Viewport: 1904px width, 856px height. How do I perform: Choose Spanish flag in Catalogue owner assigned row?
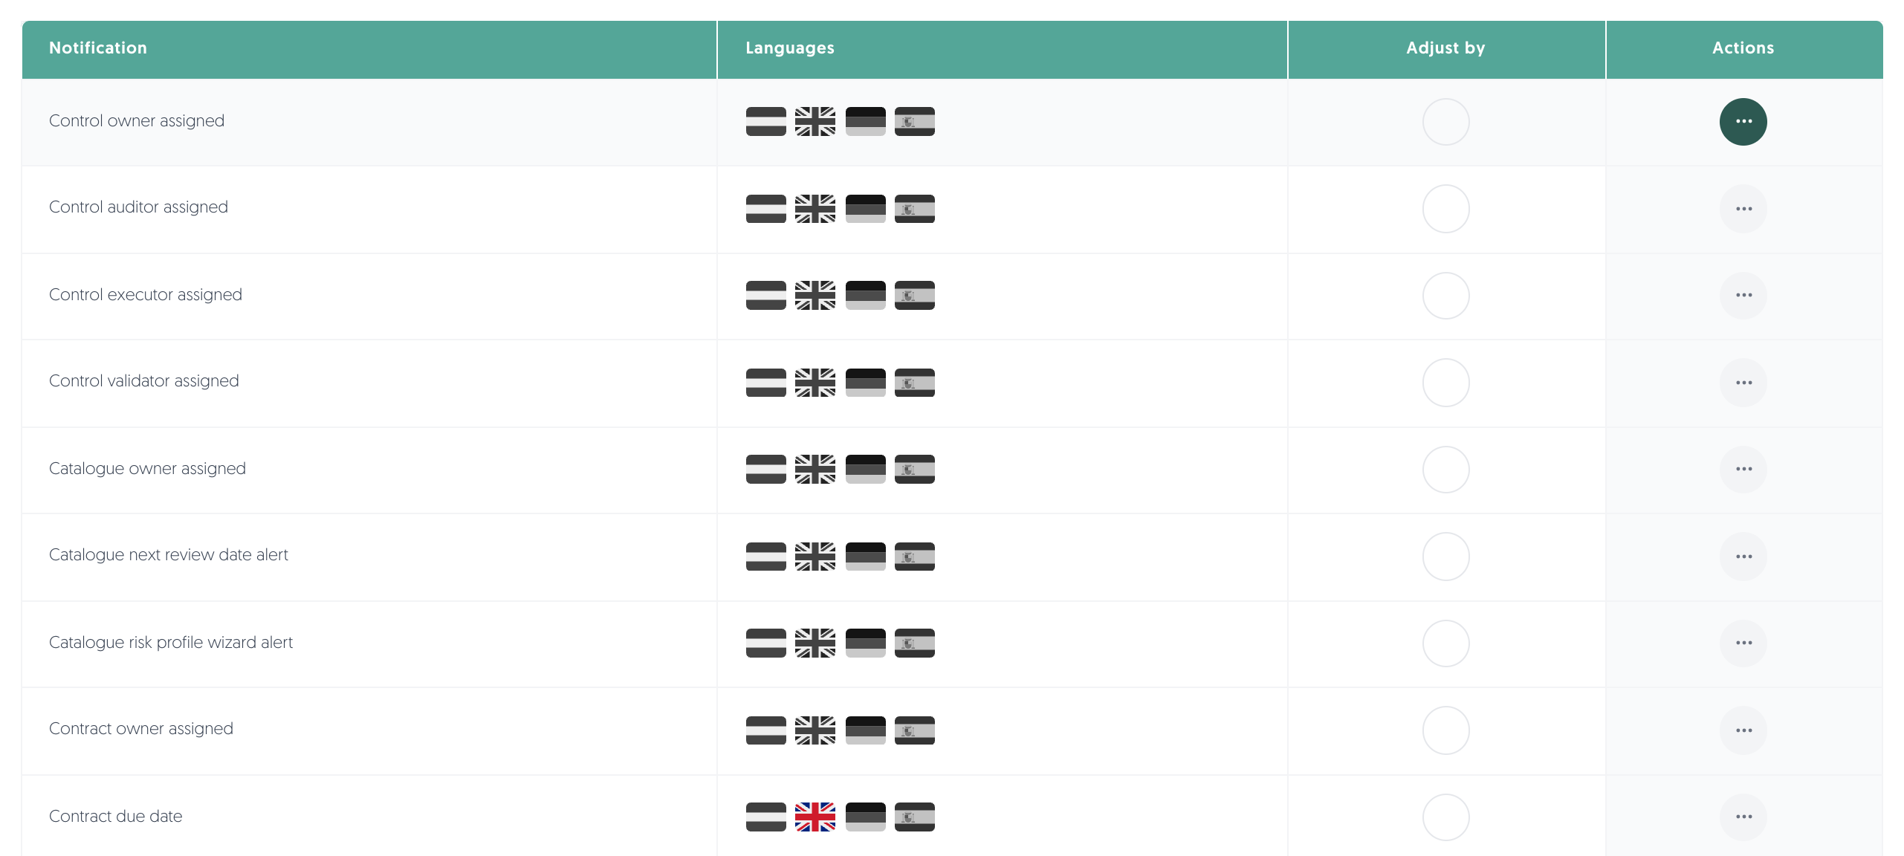coord(914,469)
